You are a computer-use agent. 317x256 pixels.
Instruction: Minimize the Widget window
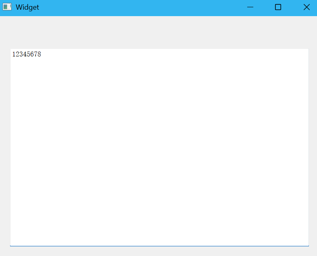(x=250, y=7)
